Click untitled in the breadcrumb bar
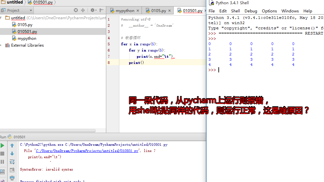Viewport: 324px width, 182px height. click(x=15, y=2)
